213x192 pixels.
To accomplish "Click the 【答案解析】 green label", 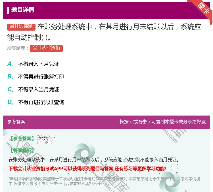I will click(x=22, y=150).
